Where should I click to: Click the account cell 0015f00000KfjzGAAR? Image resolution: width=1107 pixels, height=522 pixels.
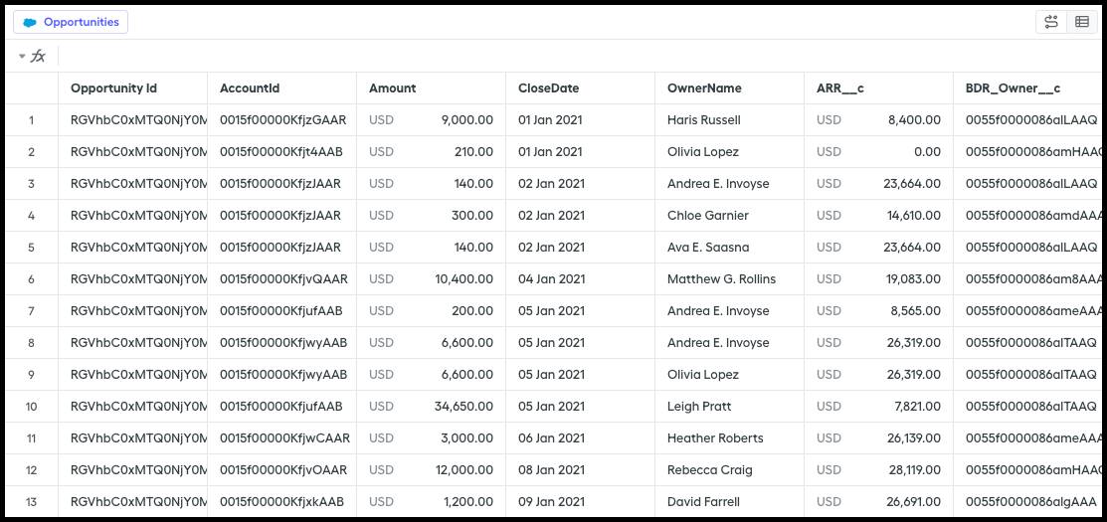282,120
